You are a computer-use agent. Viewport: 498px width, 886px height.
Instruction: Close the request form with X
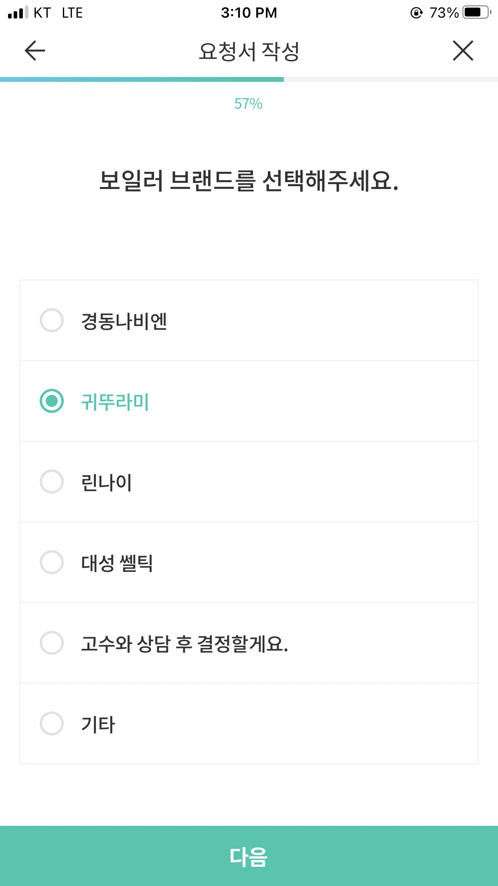click(463, 51)
